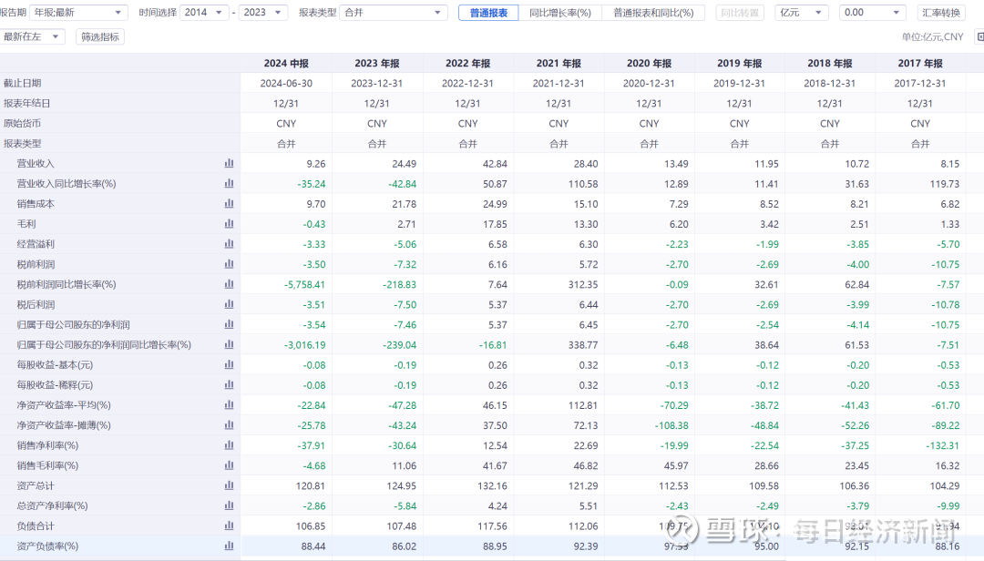This screenshot has width=984, height=561.
Task: Expand the 年报;最新 report period dropdown
Action: 78,13
